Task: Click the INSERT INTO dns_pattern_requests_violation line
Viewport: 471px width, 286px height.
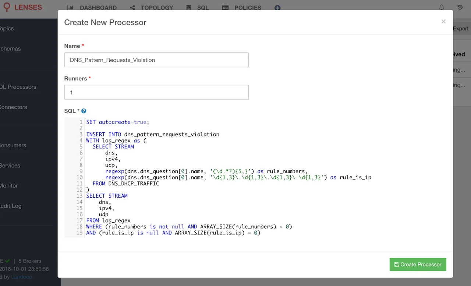Action: tap(153, 134)
